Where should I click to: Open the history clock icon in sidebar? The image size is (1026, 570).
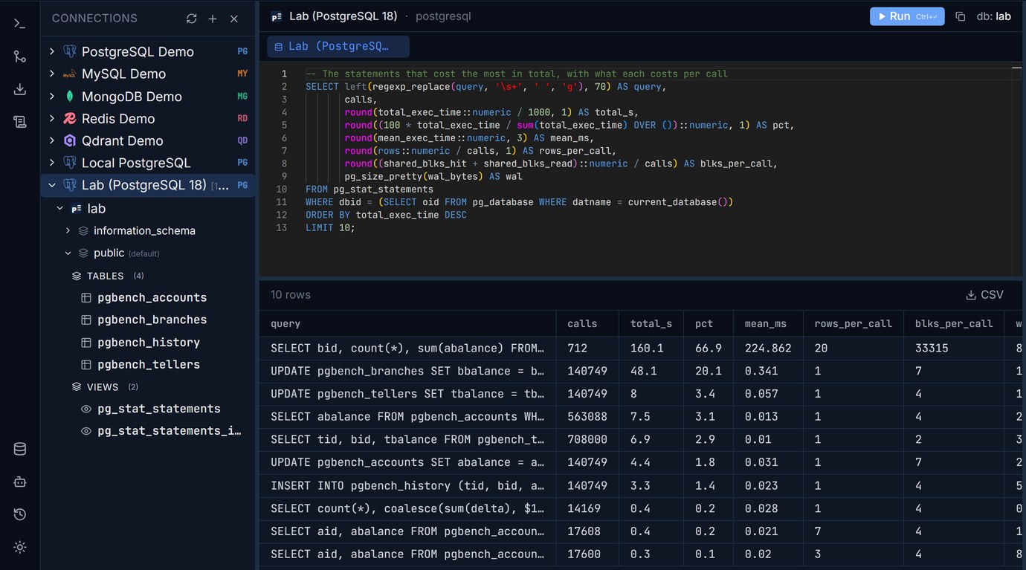coord(20,514)
